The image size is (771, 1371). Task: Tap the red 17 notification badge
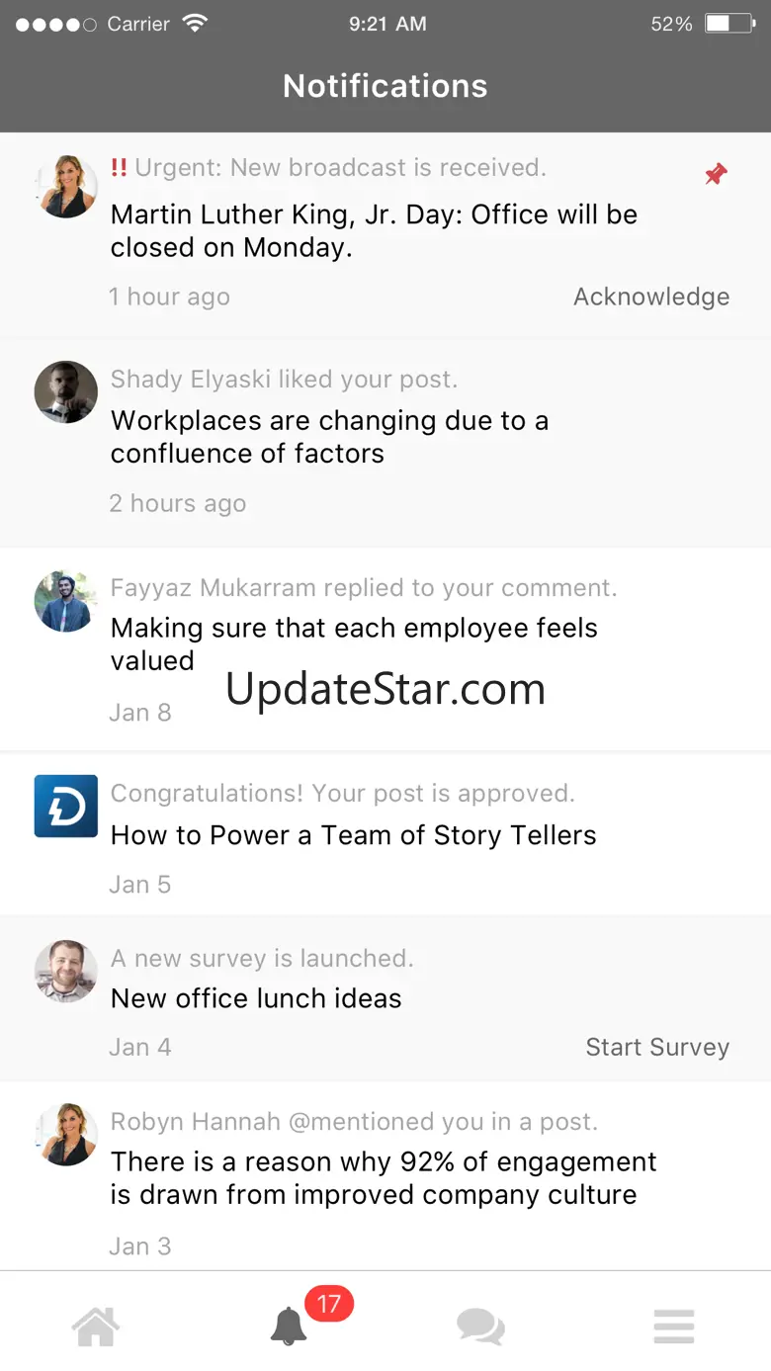[328, 1304]
